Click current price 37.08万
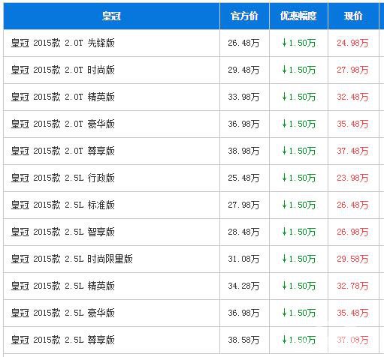 (x=352, y=340)
